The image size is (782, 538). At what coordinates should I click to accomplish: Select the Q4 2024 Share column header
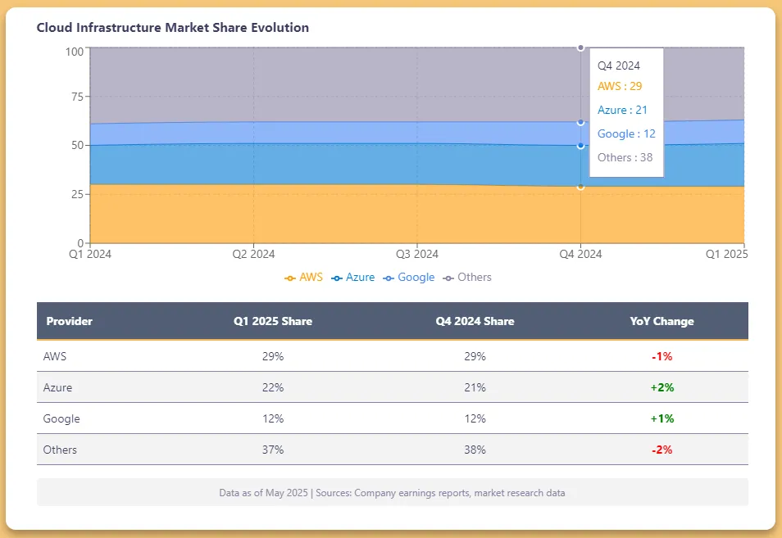475,321
